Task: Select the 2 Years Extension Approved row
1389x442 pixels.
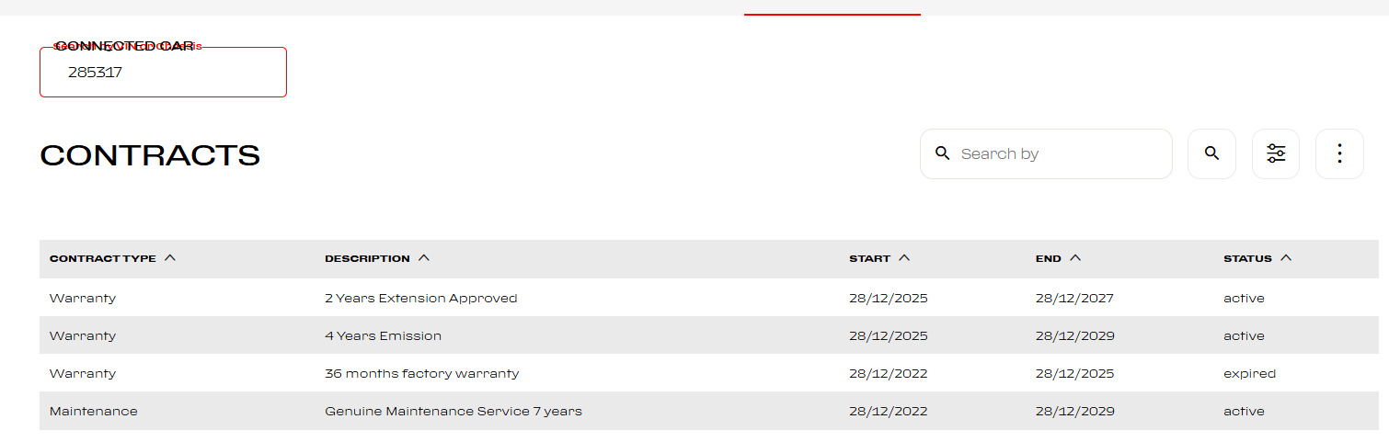Action: tap(420, 299)
